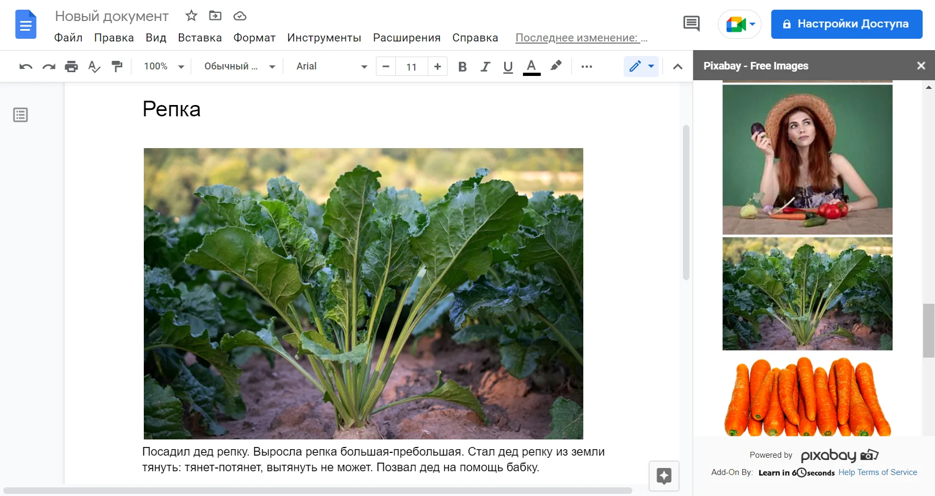Open the Terms of Service link
The width and height of the screenshot is (935, 496).
click(x=887, y=472)
